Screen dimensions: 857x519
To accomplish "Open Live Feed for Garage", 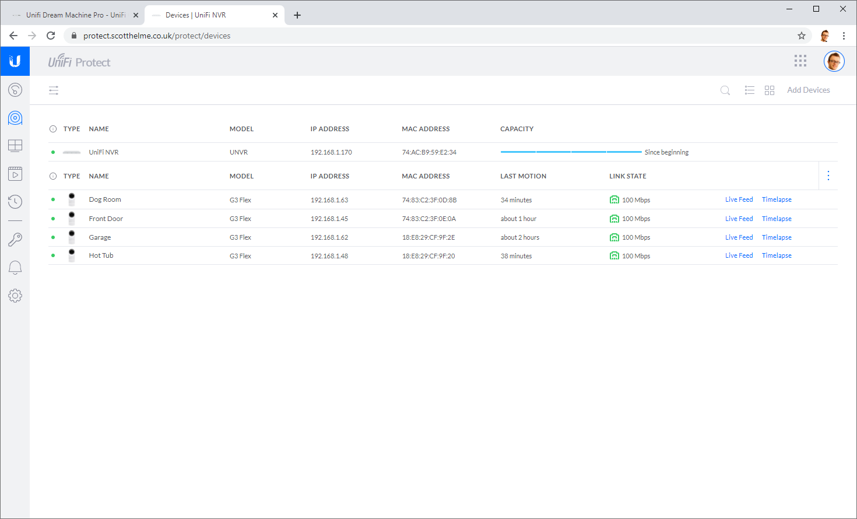I will coord(739,237).
